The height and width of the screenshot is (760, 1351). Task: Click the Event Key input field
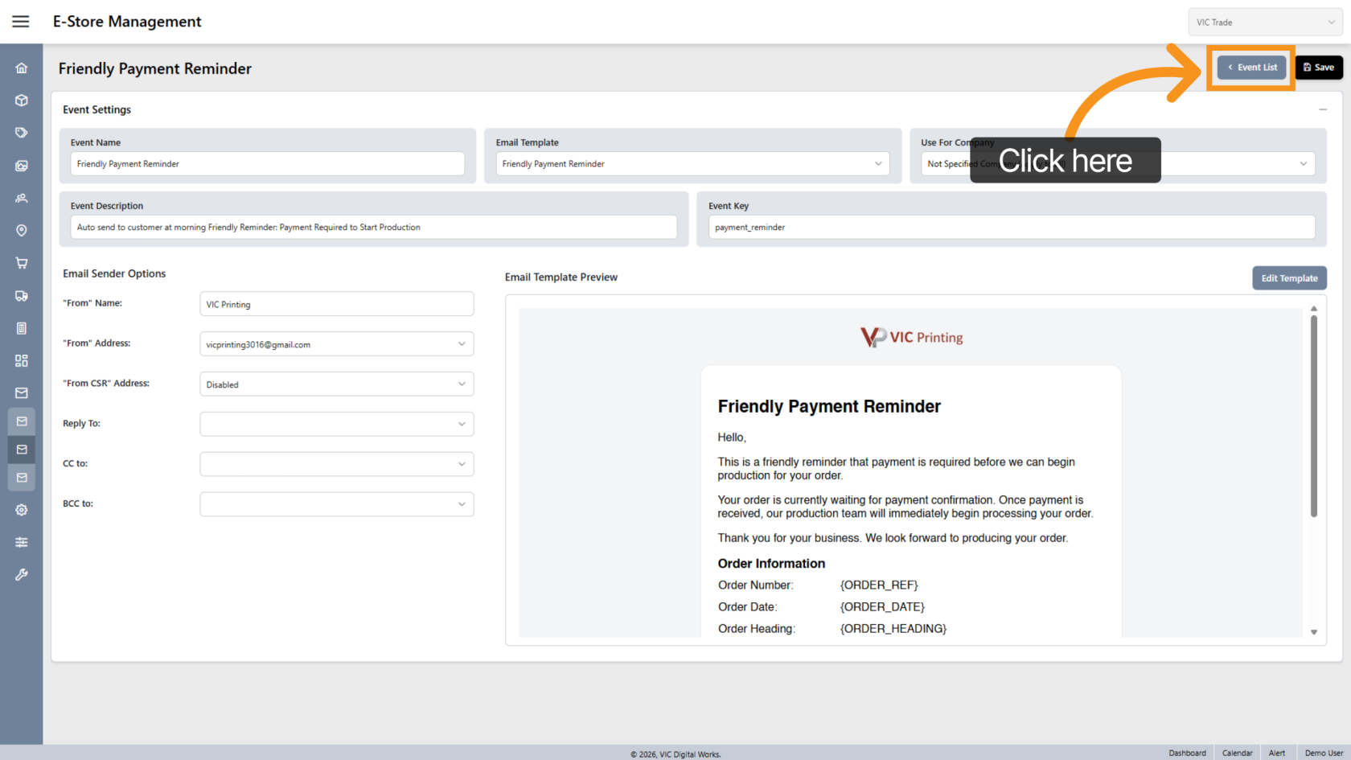[x=1011, y=228]
